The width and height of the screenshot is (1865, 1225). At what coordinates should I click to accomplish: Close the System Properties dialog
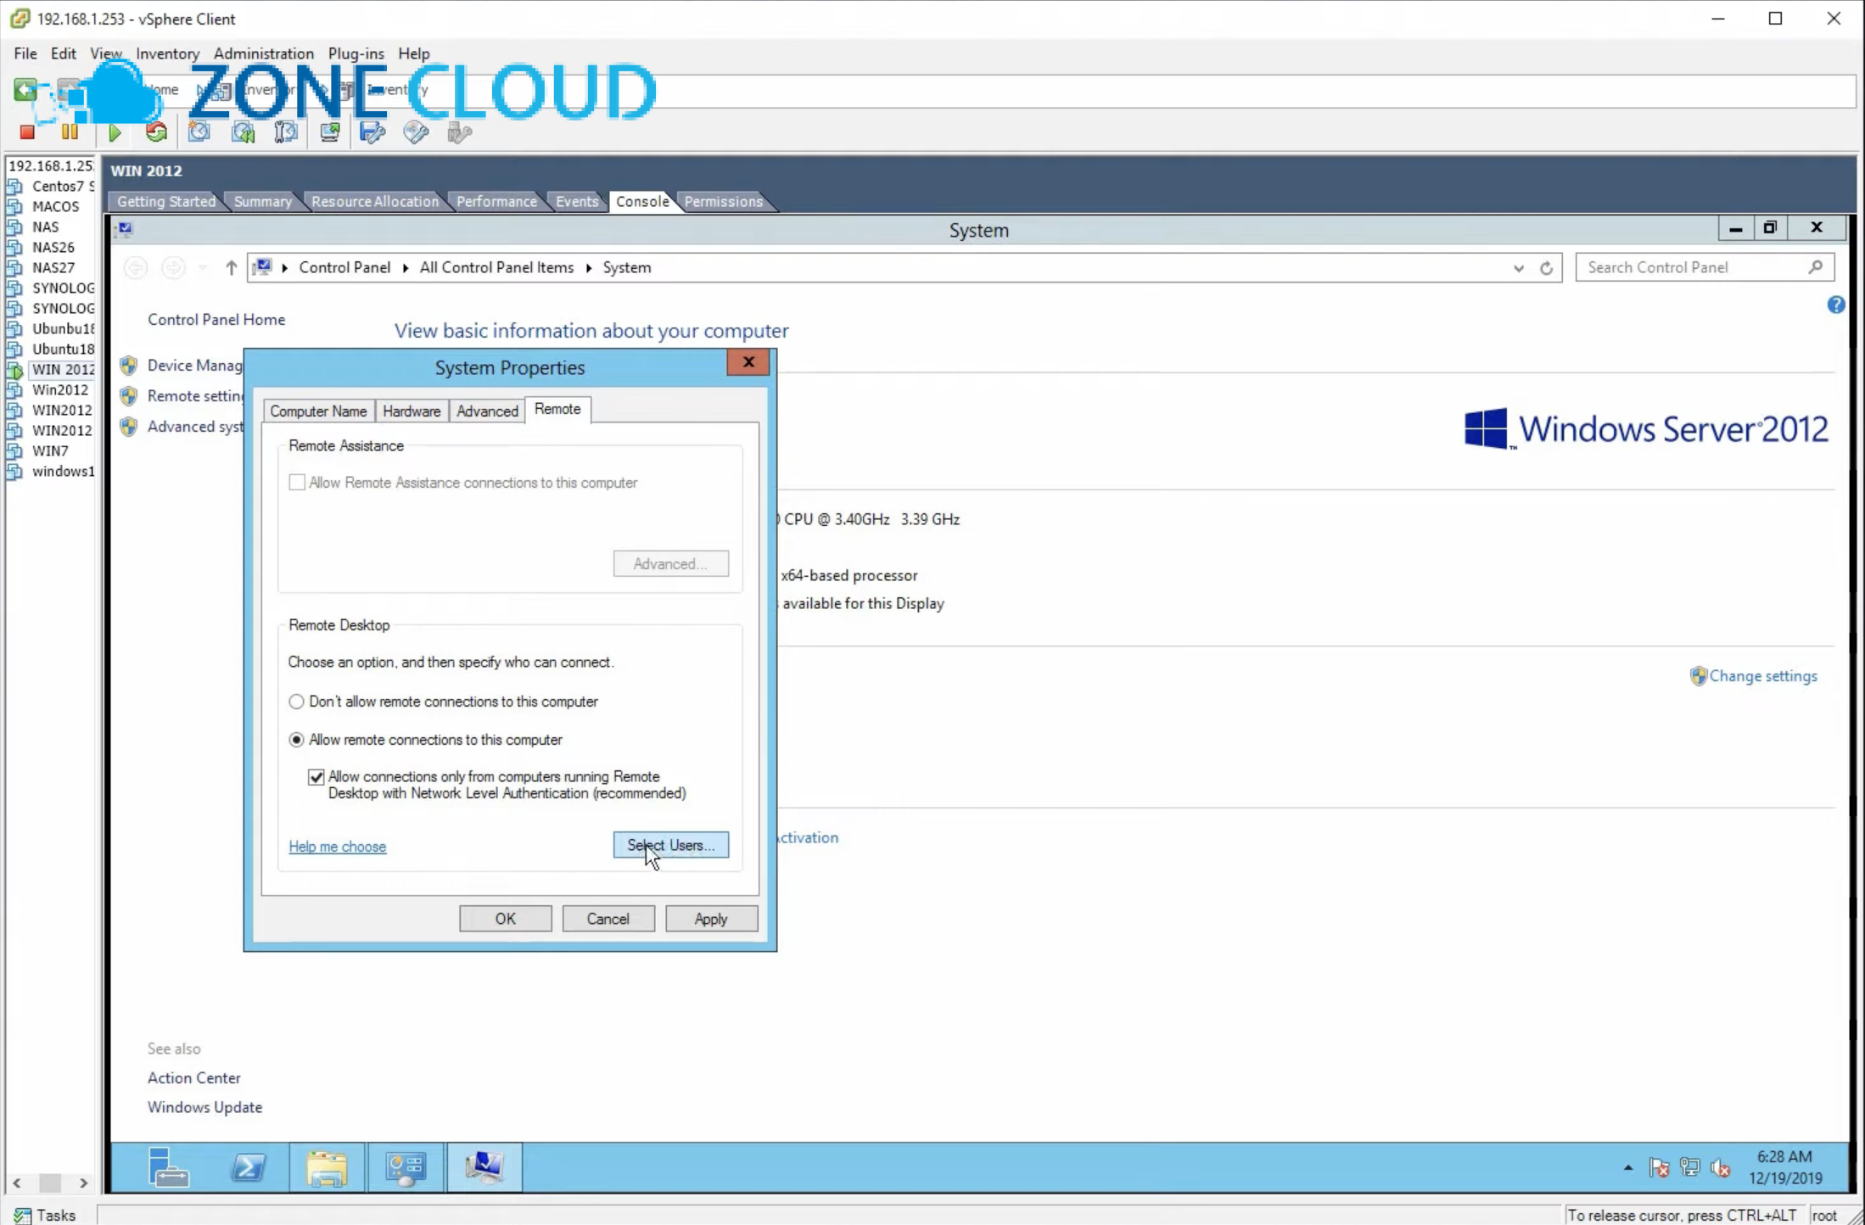click(748, 362)
